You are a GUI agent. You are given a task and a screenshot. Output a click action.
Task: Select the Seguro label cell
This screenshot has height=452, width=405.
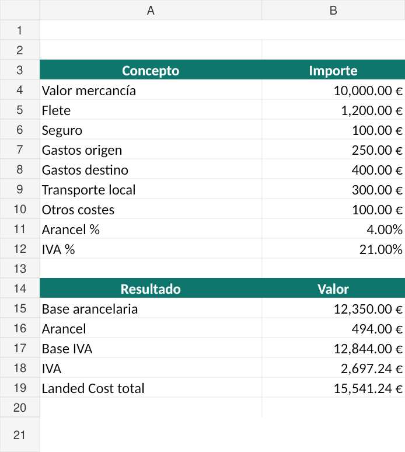(x=151, y=130)
